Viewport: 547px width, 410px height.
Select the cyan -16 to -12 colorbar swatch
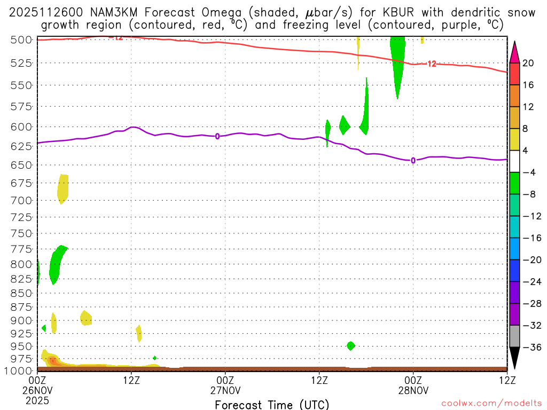514,227
